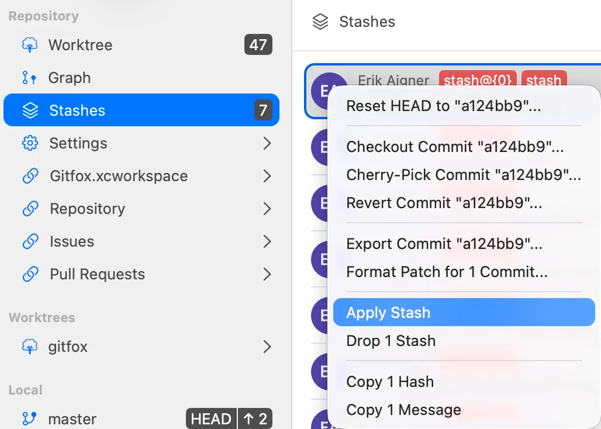
Task: Expand the Pull Requests chevron
Action: coord(267,274)
